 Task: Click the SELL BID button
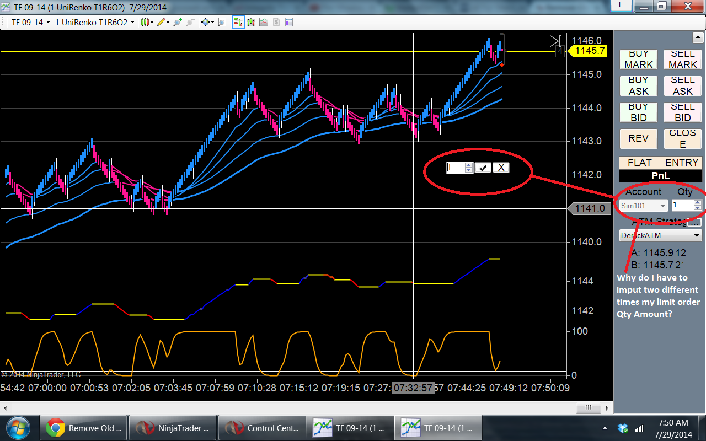[x=683, y=112]
